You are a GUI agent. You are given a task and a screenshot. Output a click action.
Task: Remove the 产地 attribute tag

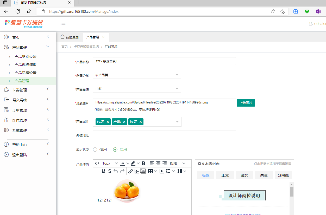[x=124, y=122]
